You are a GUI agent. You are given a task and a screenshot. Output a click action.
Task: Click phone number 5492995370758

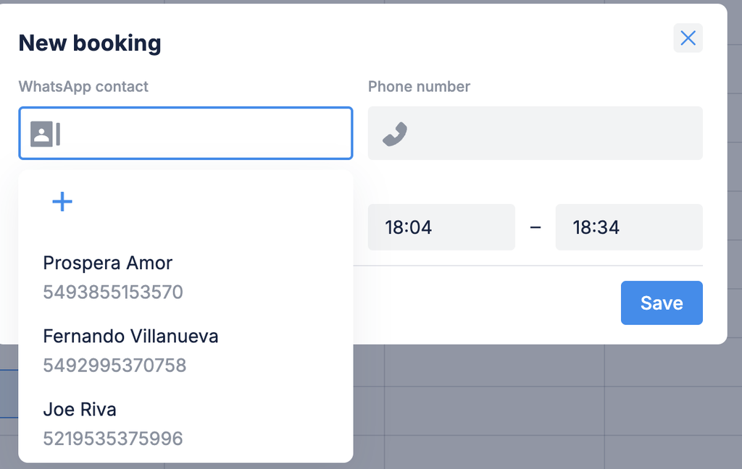coord(114,366)
